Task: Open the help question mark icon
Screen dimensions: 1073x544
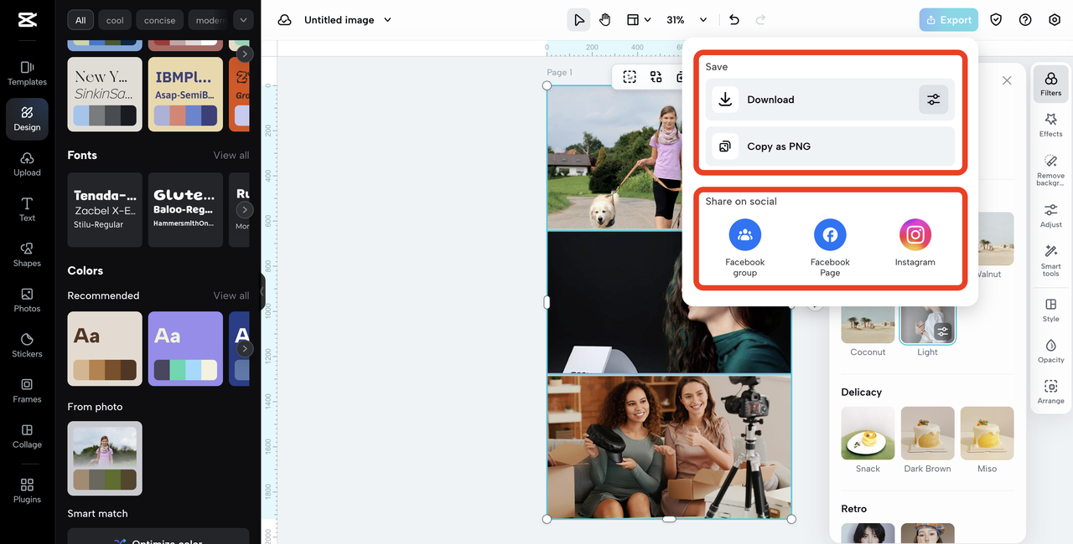Action: [1025, 20]
